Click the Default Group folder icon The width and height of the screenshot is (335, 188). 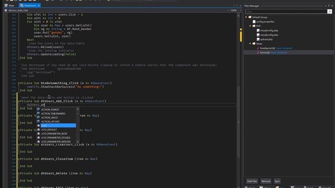250,17
